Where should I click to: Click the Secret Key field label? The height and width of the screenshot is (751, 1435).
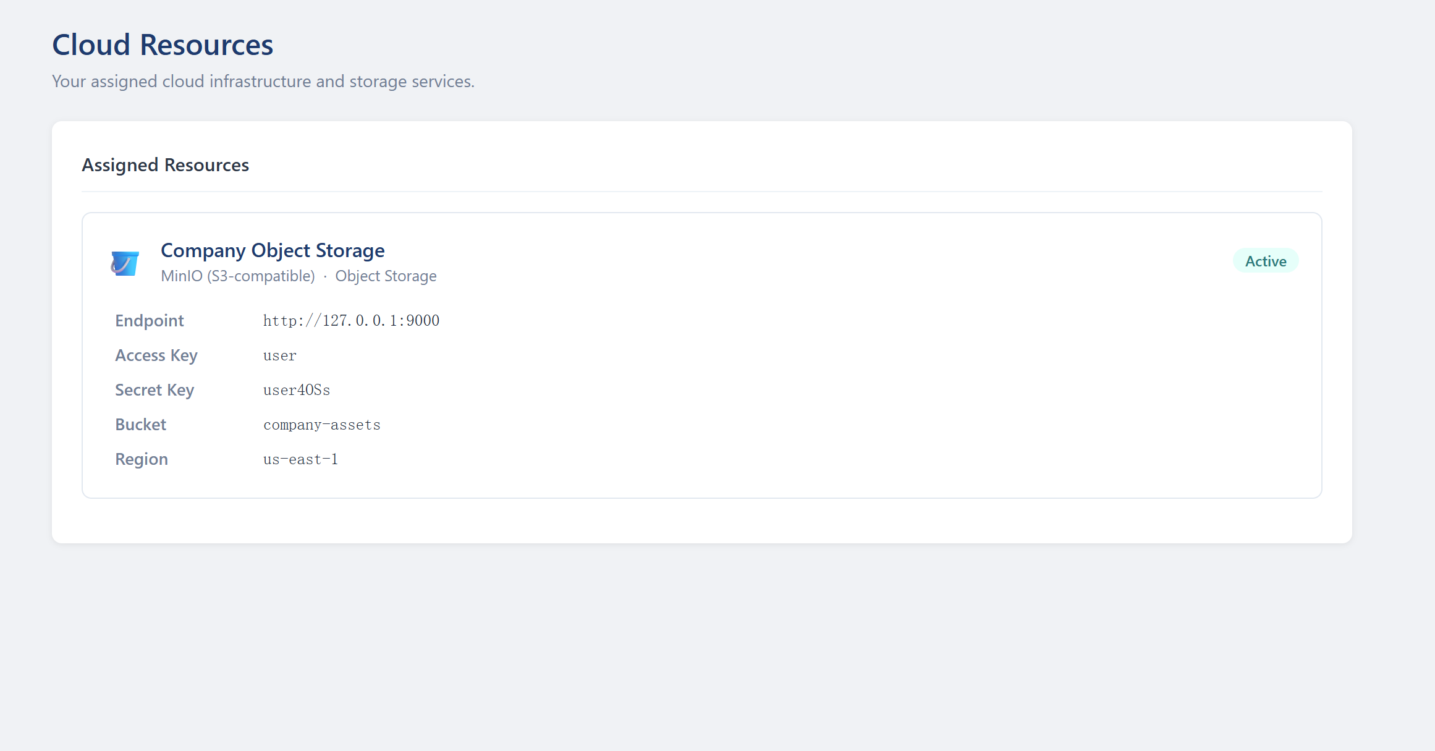pyautogui.click(x=155, y=390)
